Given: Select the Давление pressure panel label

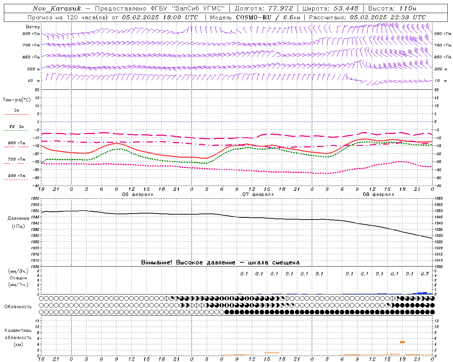Looking at the screenshot, I should (18, 218).
